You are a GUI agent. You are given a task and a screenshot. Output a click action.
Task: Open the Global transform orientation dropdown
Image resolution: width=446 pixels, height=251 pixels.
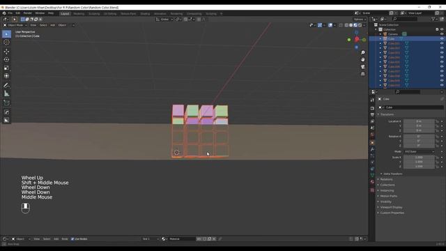[164, 20]
